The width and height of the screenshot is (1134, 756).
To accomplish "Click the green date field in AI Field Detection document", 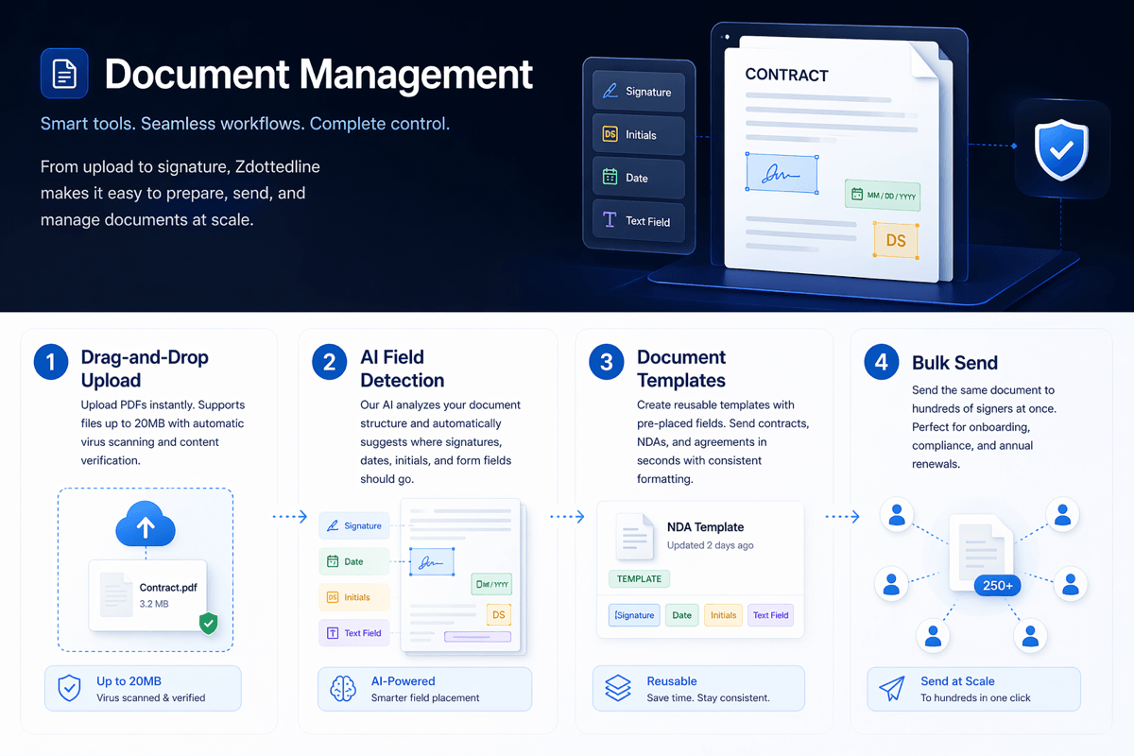I will coord(491,584).
